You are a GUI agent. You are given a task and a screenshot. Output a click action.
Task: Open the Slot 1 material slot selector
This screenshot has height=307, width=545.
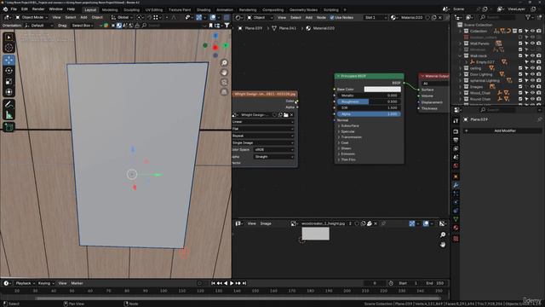[375, 17]
